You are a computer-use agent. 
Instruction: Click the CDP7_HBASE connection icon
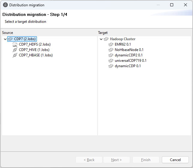click(x=15, y=55)
